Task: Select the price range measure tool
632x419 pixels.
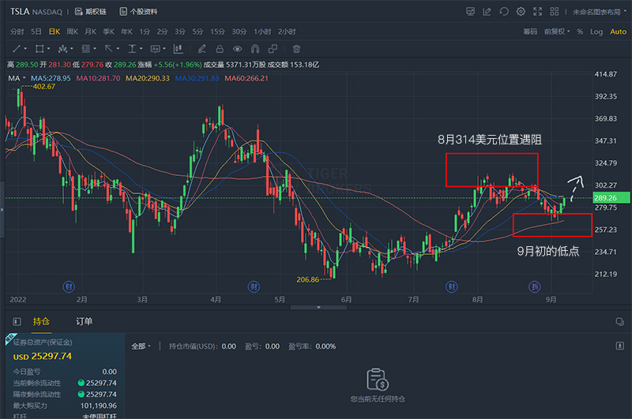Action: click(132, 49)
